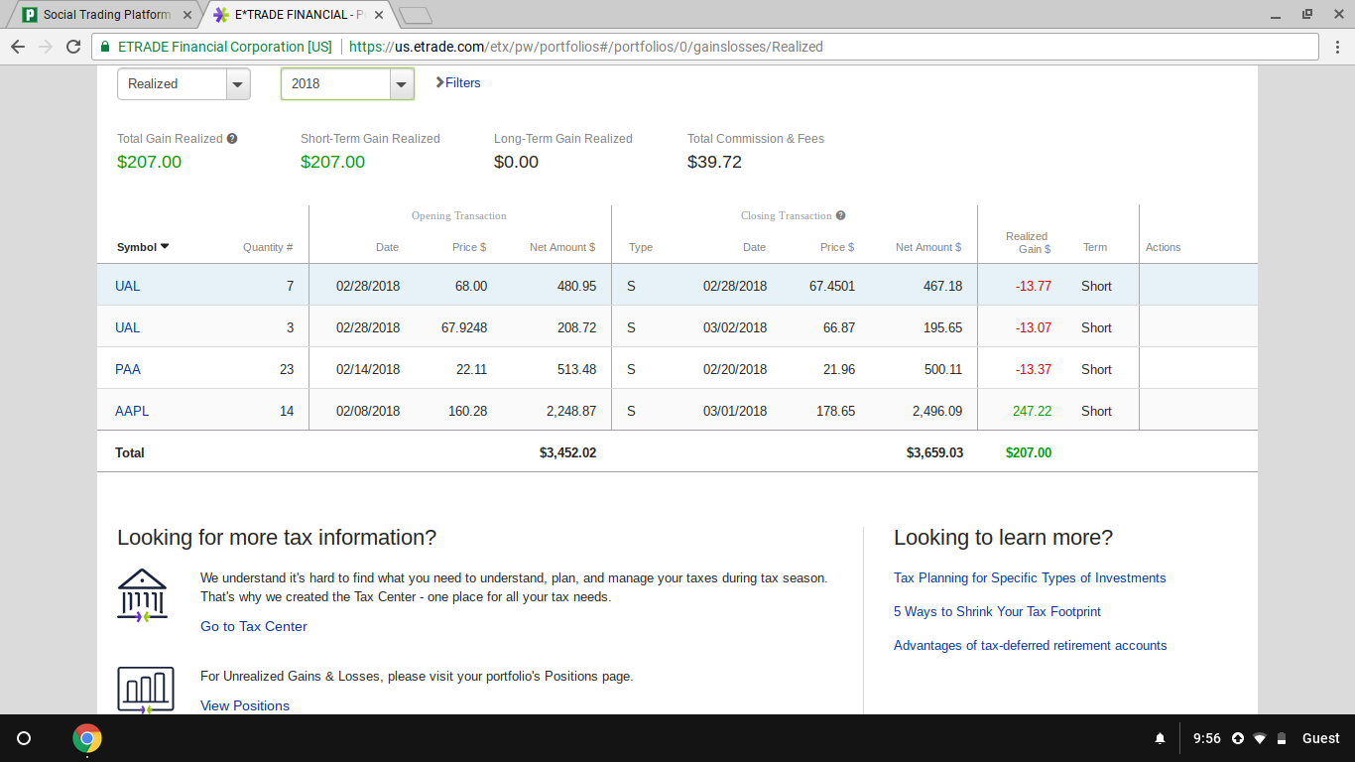Click the Tax Center bank building icon
Image resolution: width=1355 pixels, height=762 pixels.
(142, 595)
